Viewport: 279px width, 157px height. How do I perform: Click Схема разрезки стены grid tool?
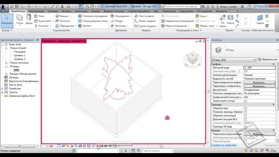pyautogui.click(x=93, y=21)
